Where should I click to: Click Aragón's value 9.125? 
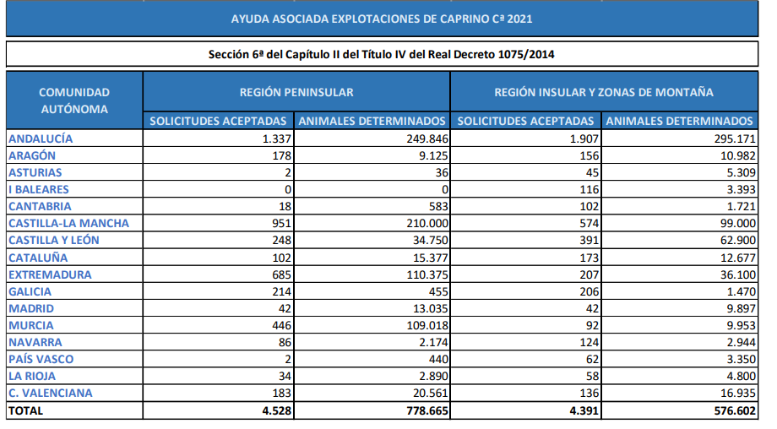433,155
